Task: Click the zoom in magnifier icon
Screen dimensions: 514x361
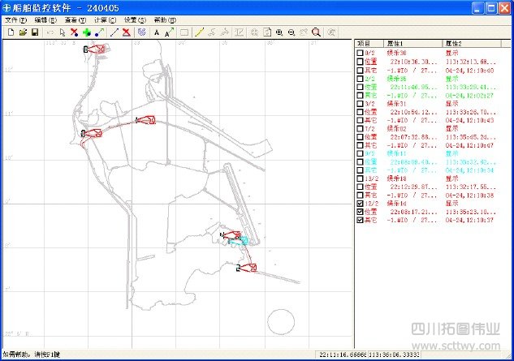Action: (x=279, y=32)
